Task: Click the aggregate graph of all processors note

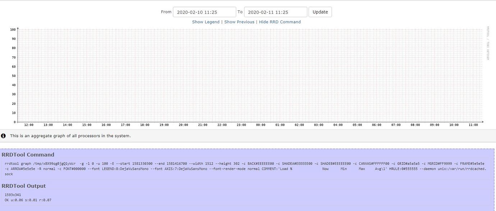Action: [70, 136]
